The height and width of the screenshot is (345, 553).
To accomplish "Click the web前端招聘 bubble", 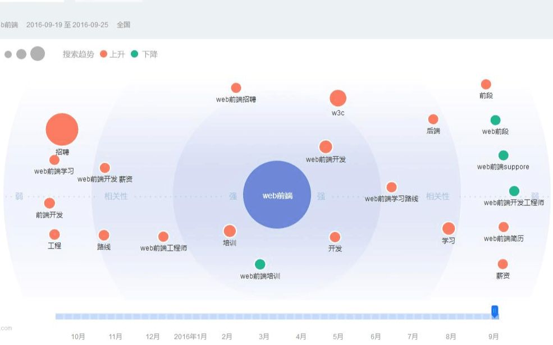I will (x=236, y=88).
